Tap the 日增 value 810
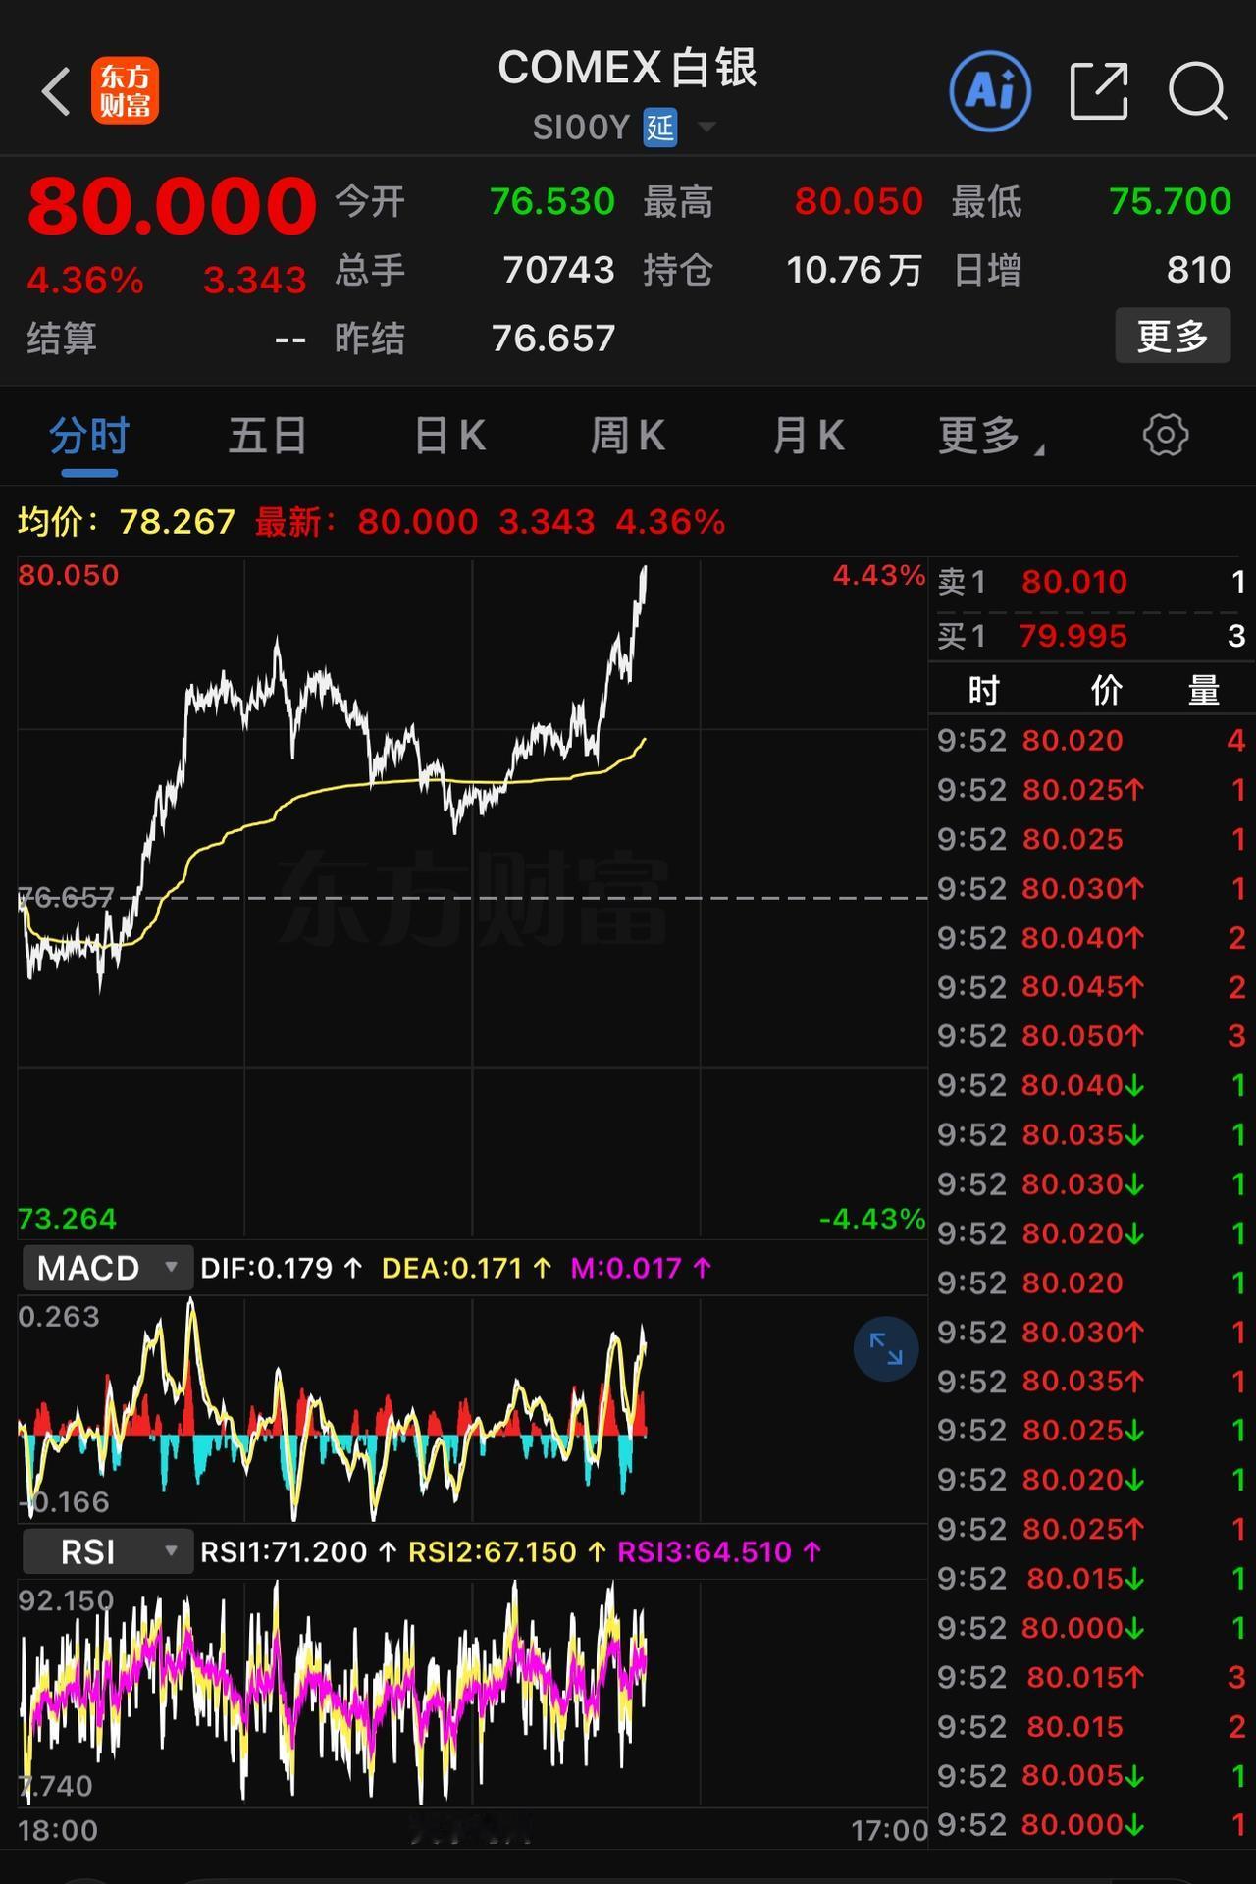The width and height of the screenshot is (1256, 1884). 1198,270
